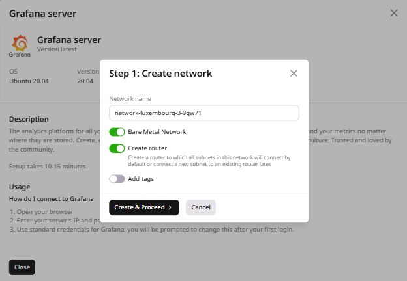Click the 'Add tags' label

tap(141, 179)
